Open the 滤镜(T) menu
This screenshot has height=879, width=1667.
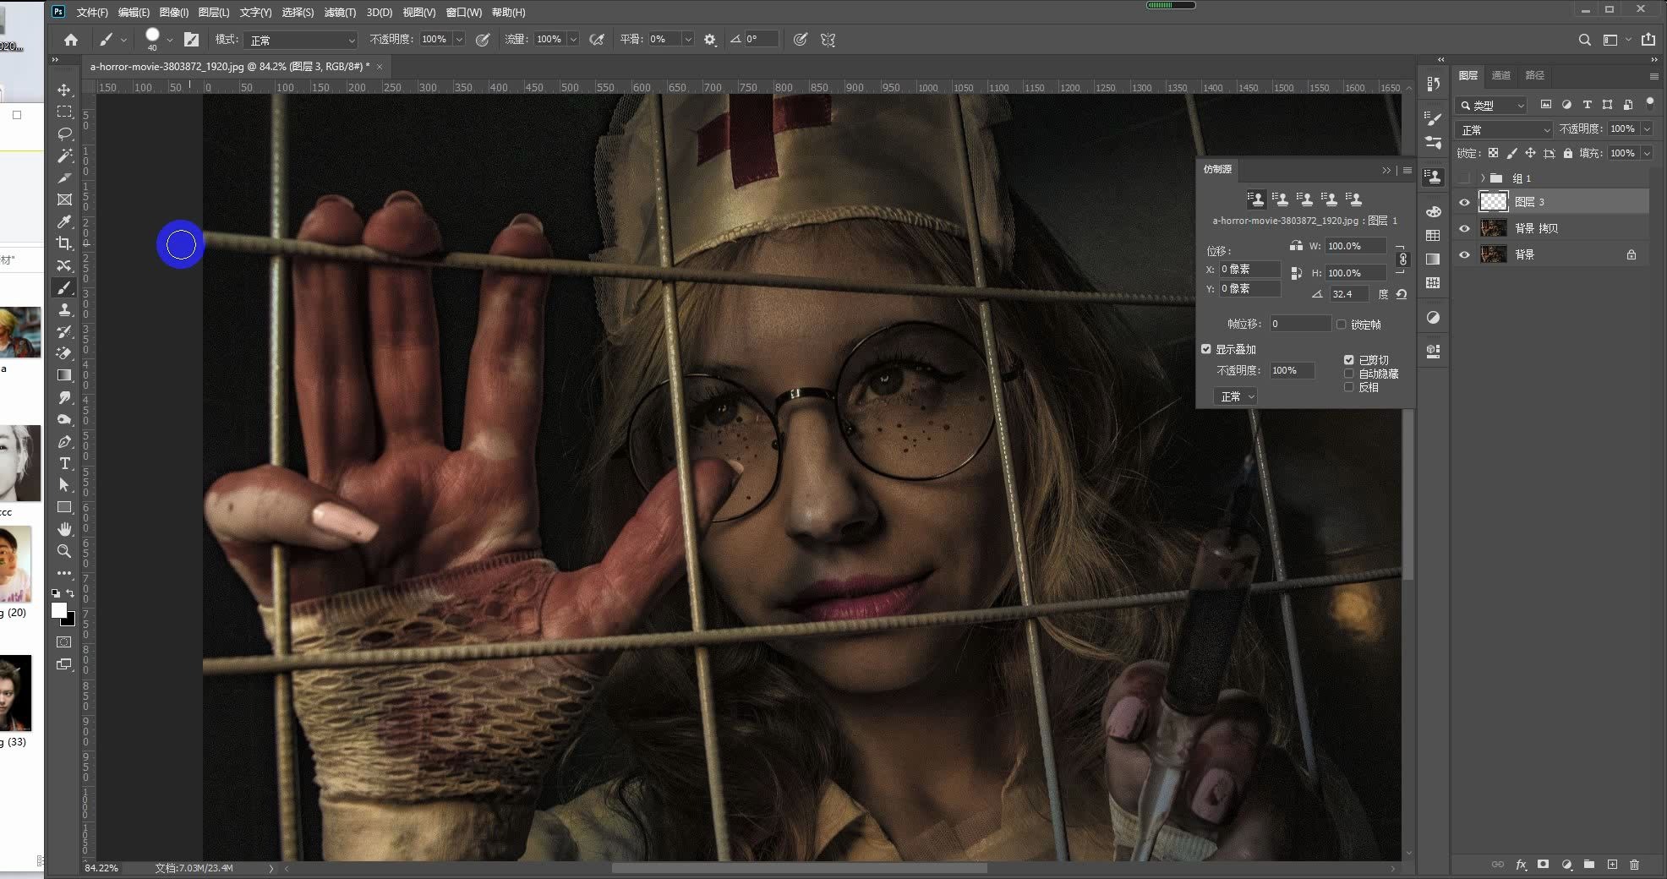(x=340, y=13)
